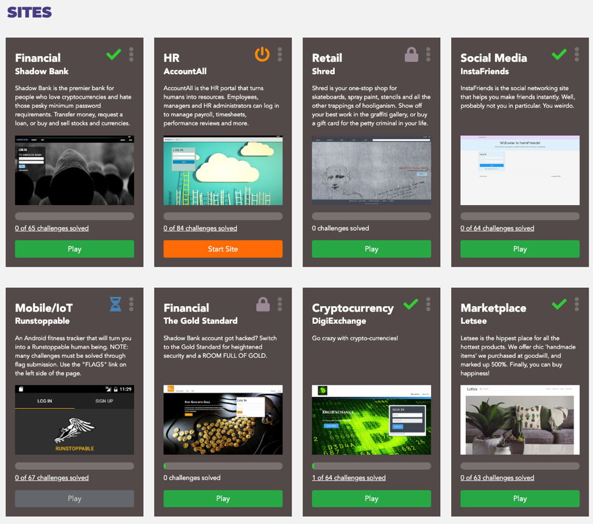593x524 pixels.
Task: Click the Runstoppable app preview image
Action: 74,420
